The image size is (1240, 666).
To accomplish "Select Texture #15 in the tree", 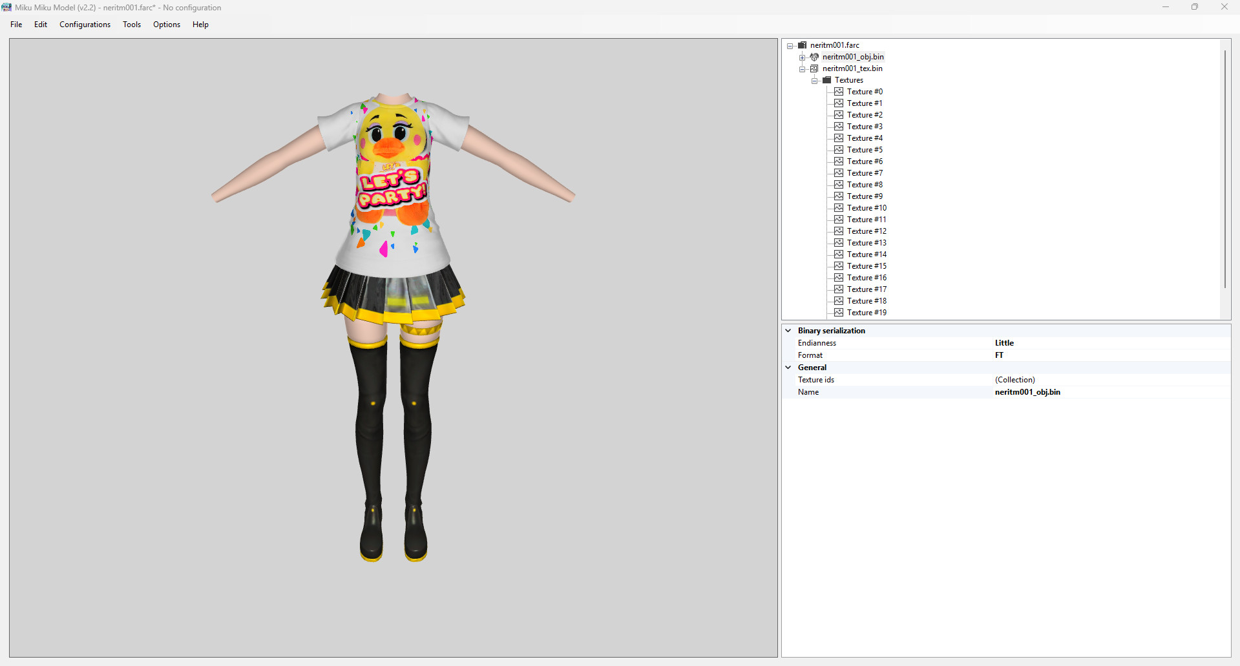I will [x=867, y=265].
